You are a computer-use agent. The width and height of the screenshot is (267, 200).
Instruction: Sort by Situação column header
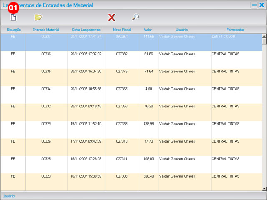pos(13,30)
